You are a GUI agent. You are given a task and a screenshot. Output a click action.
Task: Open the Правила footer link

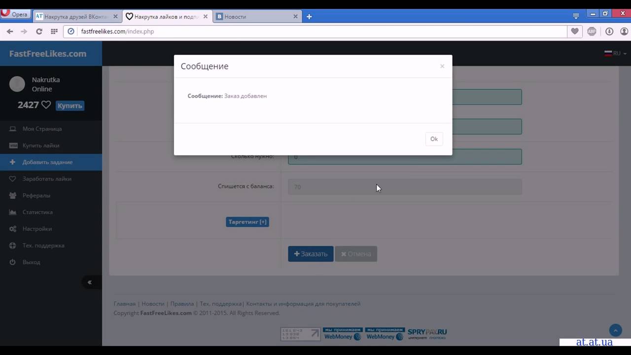coord(182,304)
